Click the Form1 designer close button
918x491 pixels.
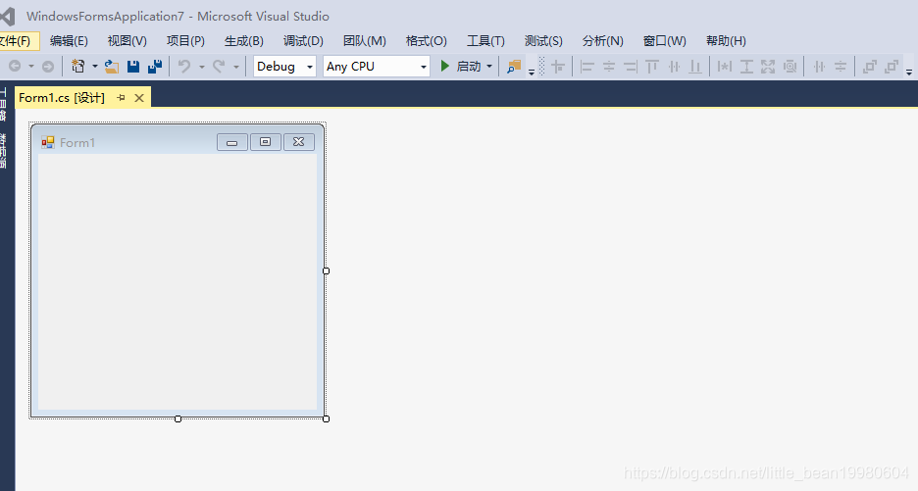[x=298, y=142]
